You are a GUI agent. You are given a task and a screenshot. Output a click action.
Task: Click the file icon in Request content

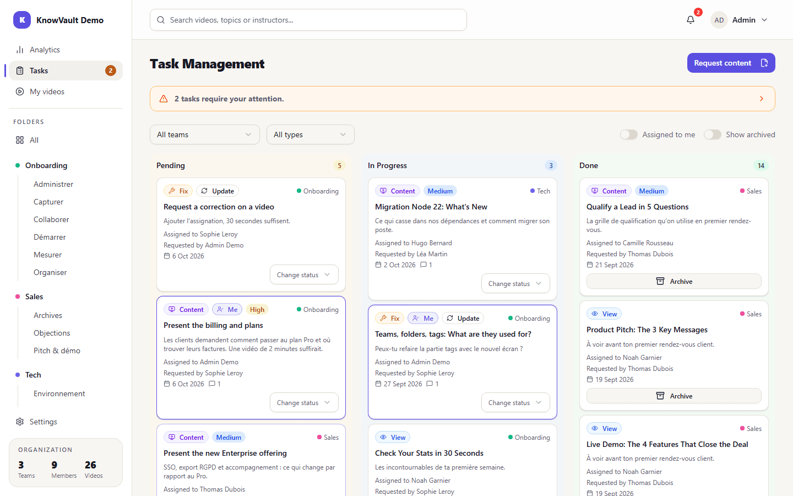tap(764, 63)
